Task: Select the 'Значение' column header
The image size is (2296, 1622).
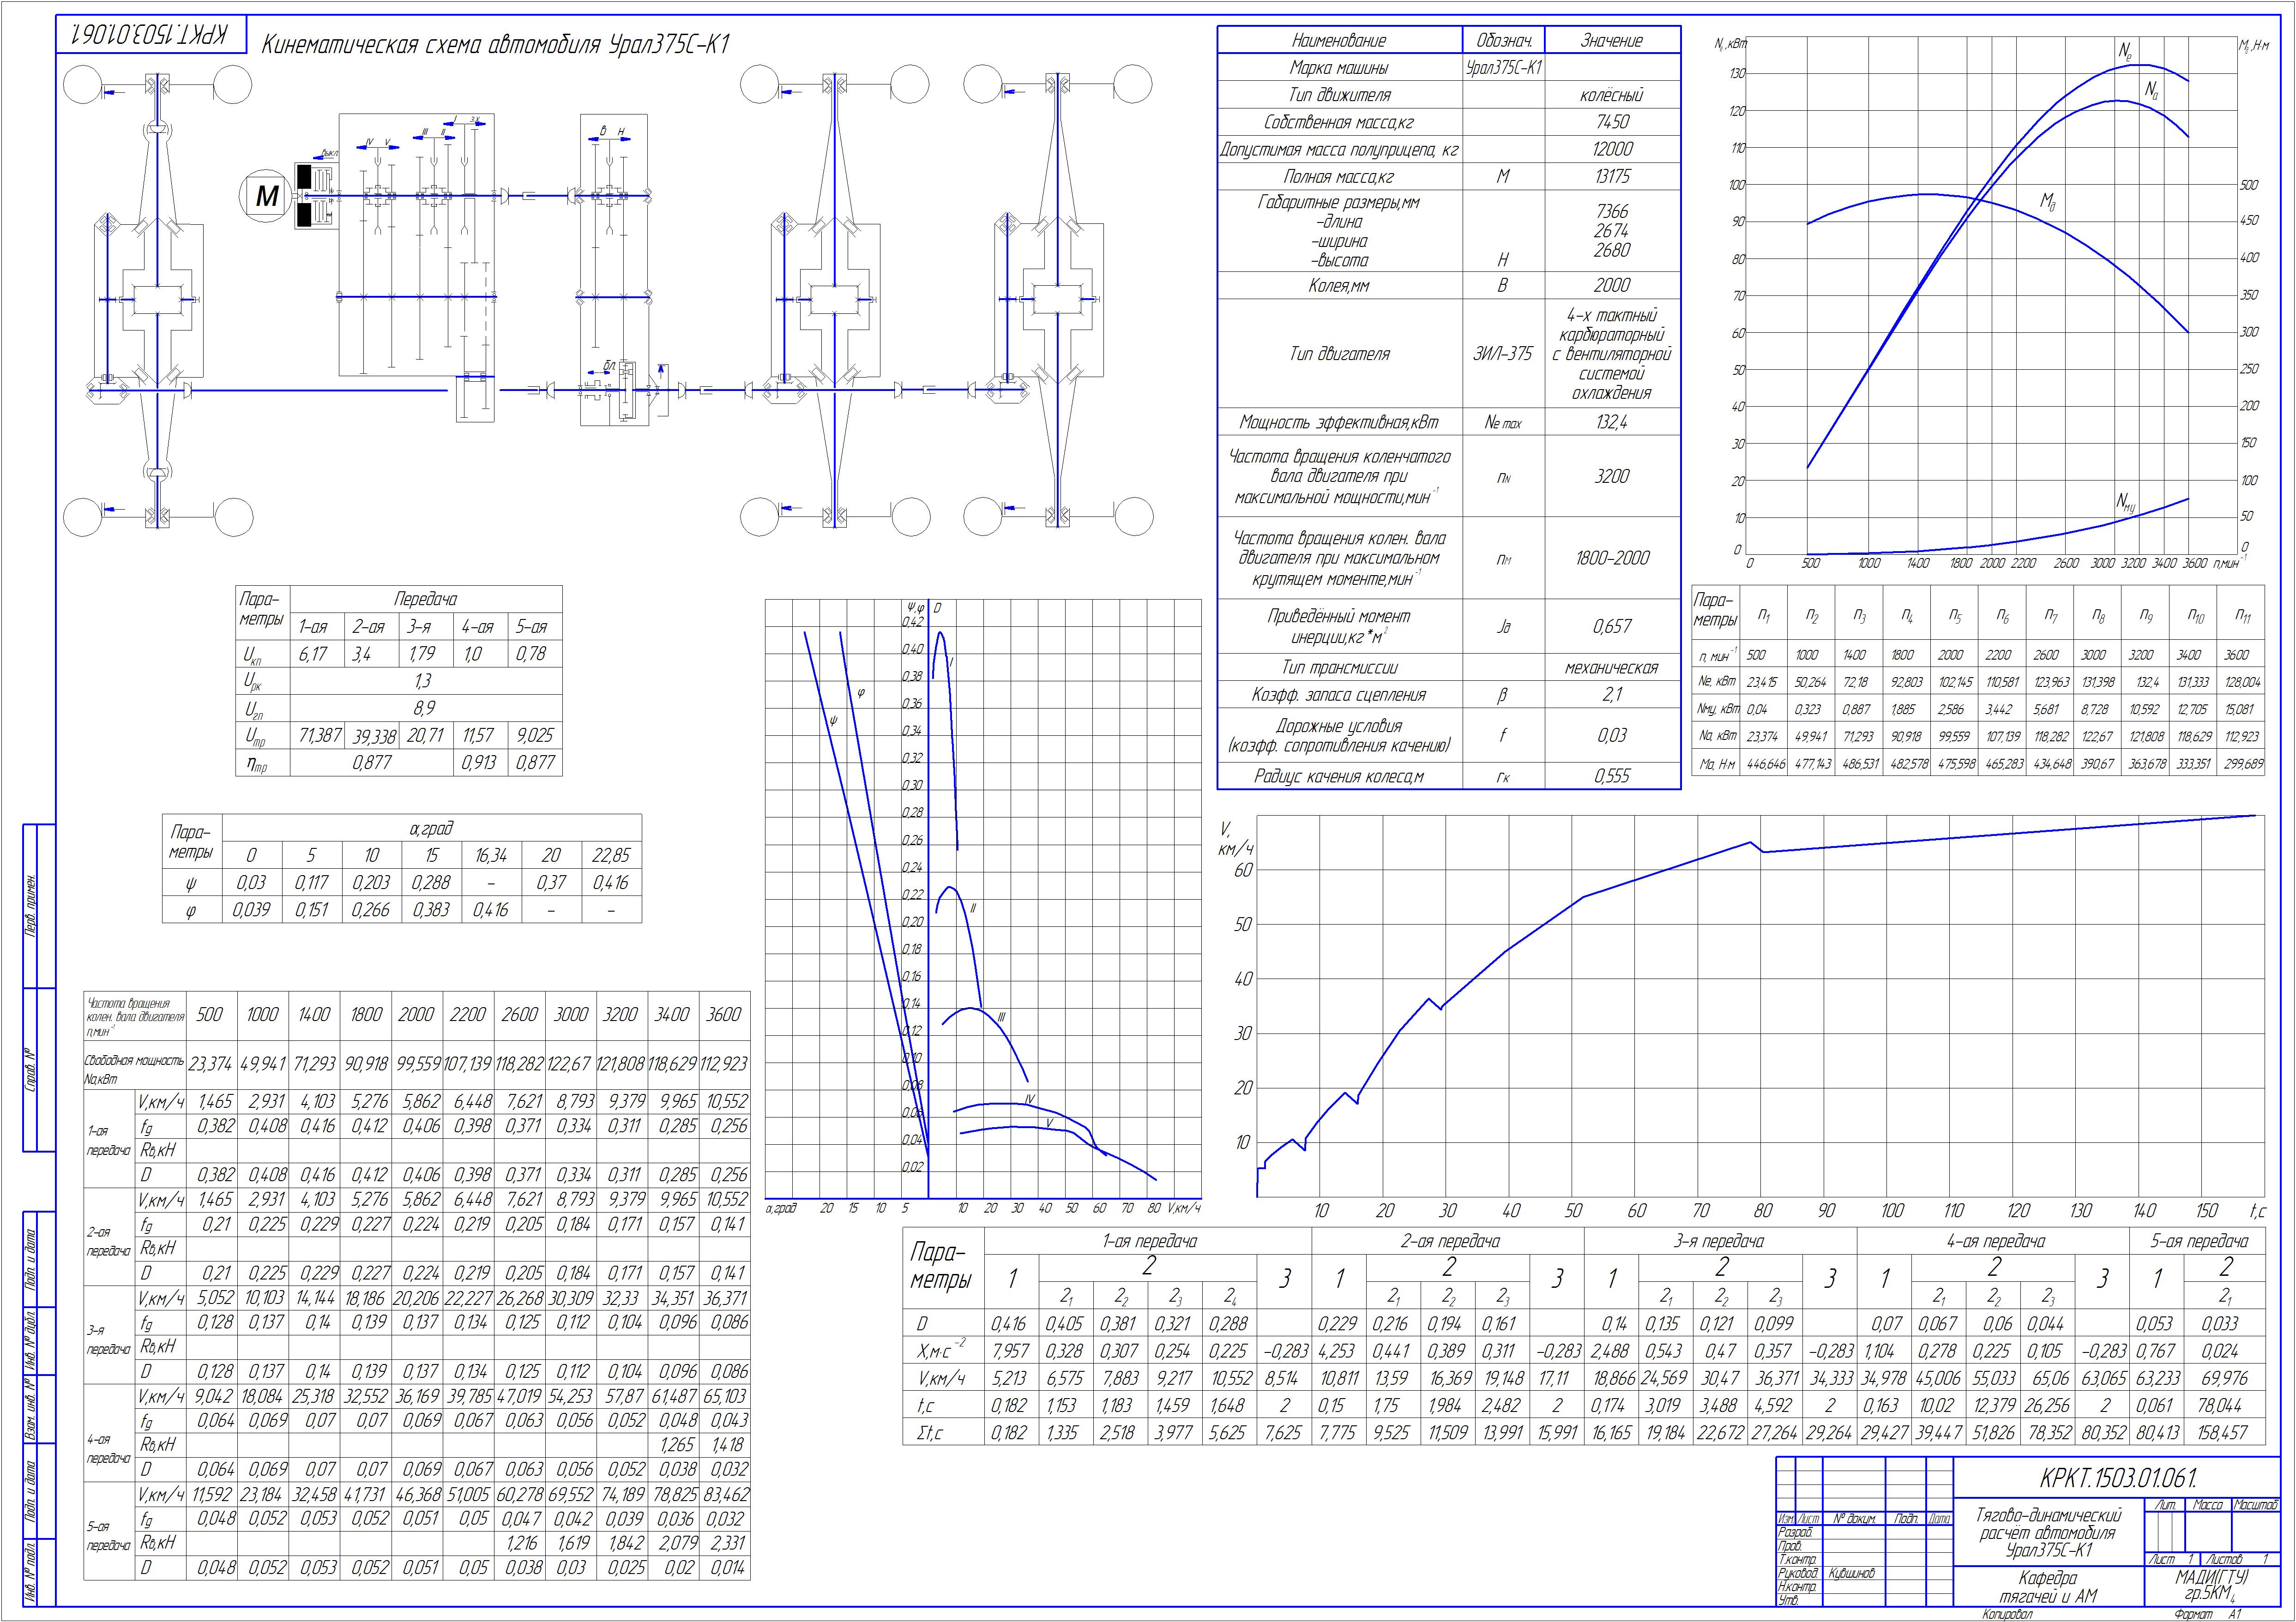Action: point(1611,41)
